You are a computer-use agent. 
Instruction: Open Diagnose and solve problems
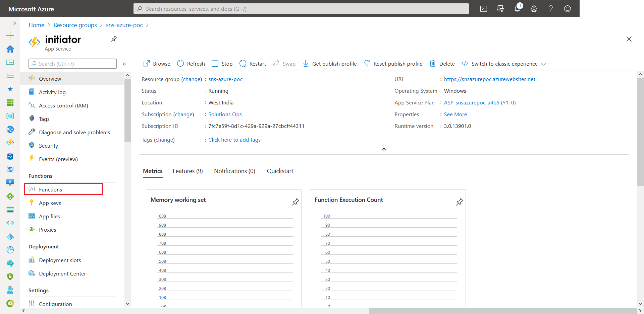pyautogui.click(x=72, y=132)
